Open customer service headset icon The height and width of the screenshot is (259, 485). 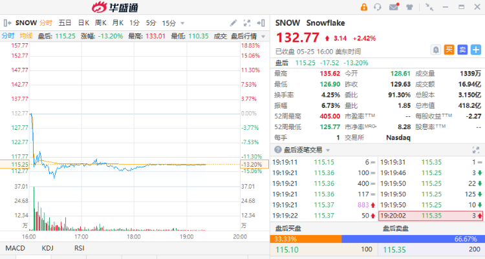[378, 7]
